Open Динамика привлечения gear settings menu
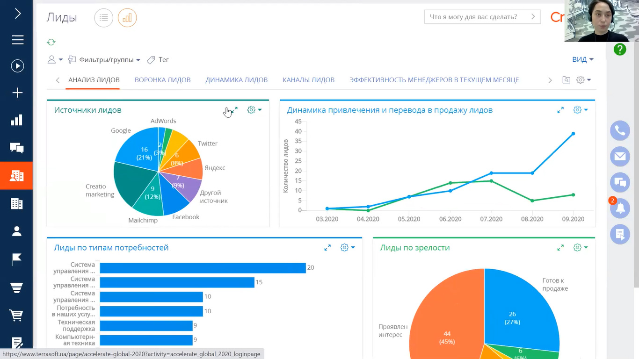Screen dimensions: 639x359 pyautogui.click(x=581, y=110)
